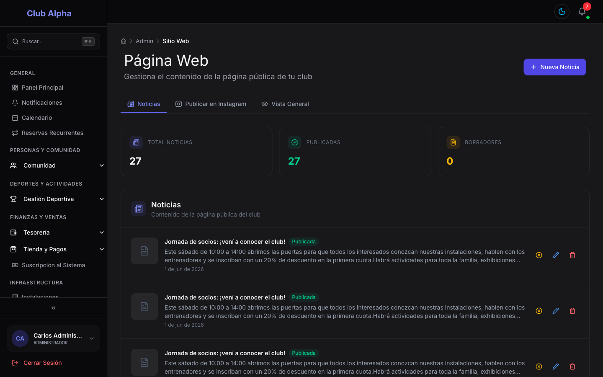Viewport: 603px width, 377px height.
Task: Click the first news item title
Action: pyautogui.click(x=225, y=242)
